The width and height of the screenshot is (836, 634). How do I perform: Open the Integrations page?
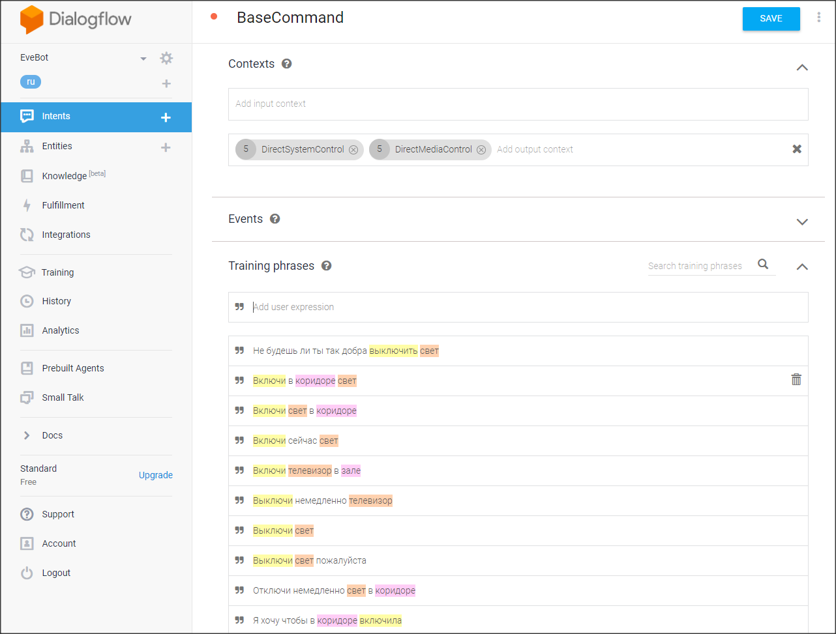(66, 235)
